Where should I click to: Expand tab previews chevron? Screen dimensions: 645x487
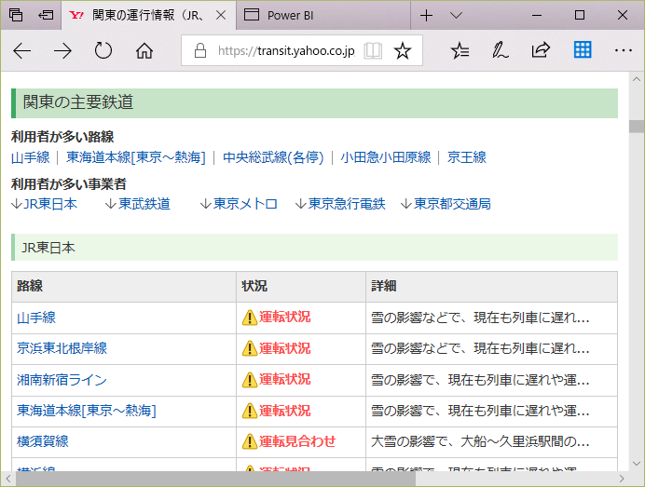456,16
